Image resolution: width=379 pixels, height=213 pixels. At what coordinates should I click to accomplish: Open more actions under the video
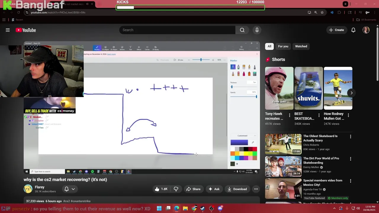tap(256, 189)
